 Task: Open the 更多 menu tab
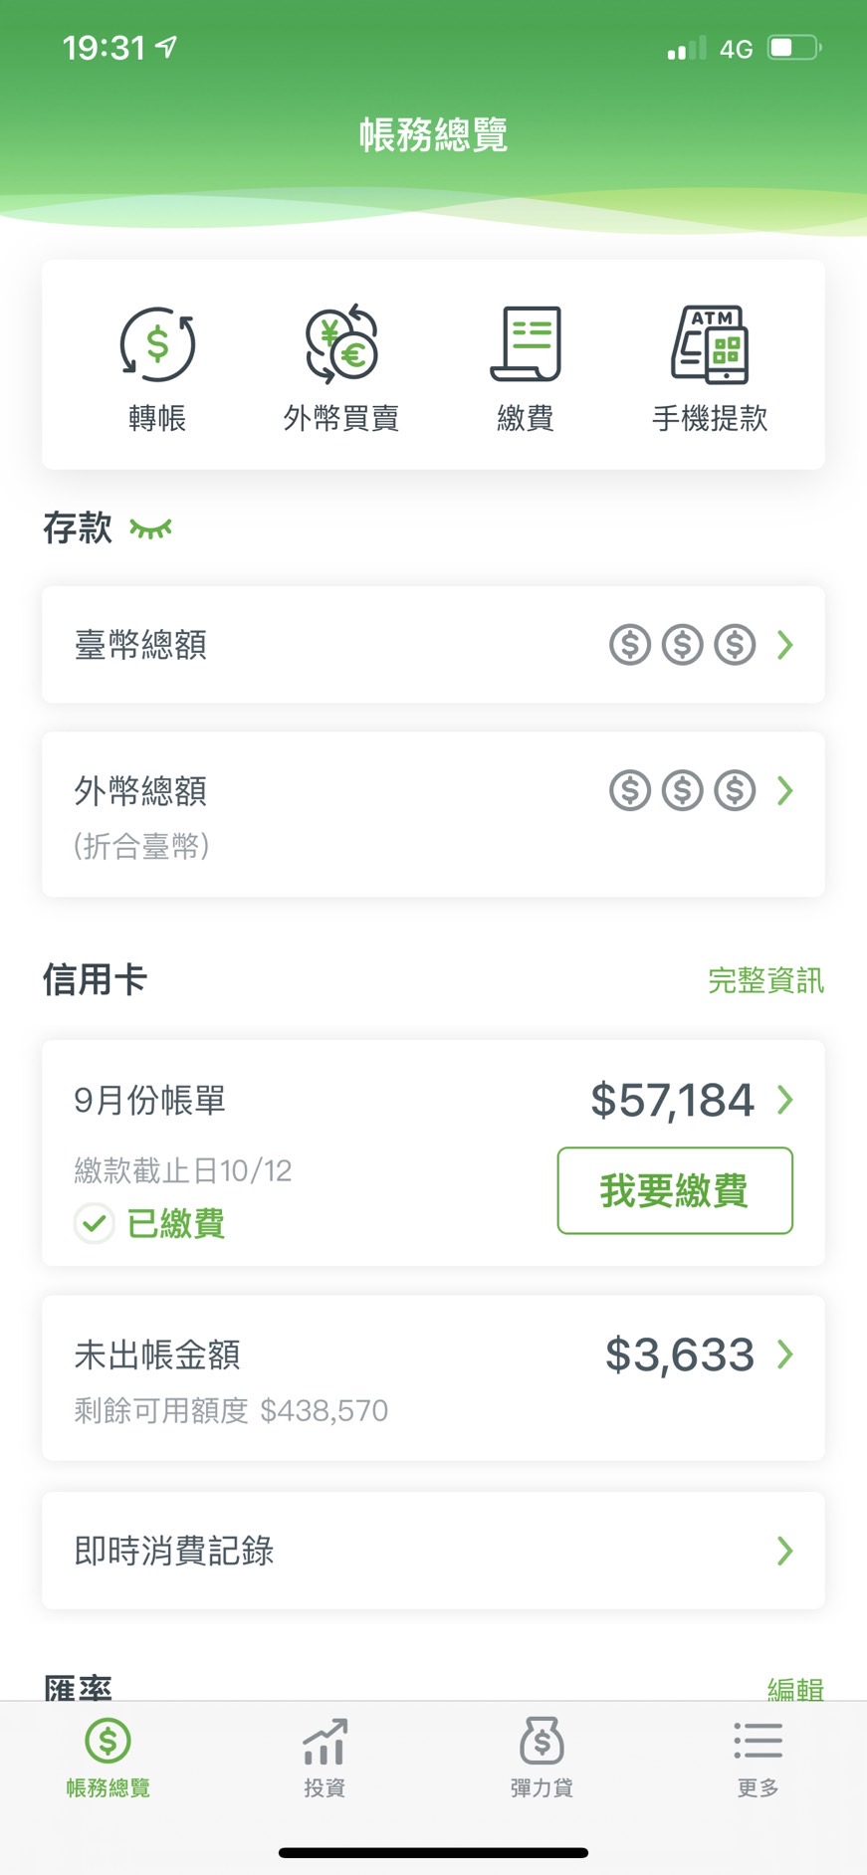click(x=758, y=1759)
